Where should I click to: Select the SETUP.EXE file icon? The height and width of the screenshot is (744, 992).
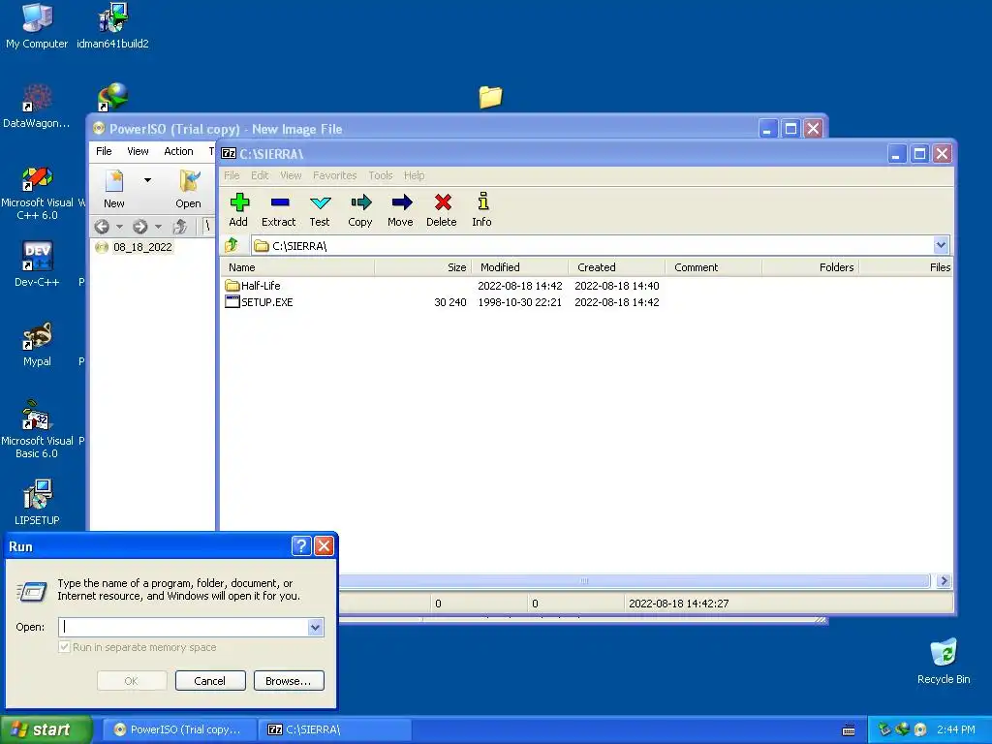point(232,302)
